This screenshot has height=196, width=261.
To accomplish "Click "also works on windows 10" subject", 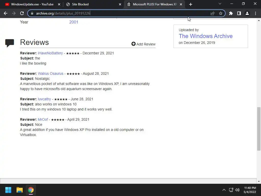I will pyautogui.click(x=56, y=104).
